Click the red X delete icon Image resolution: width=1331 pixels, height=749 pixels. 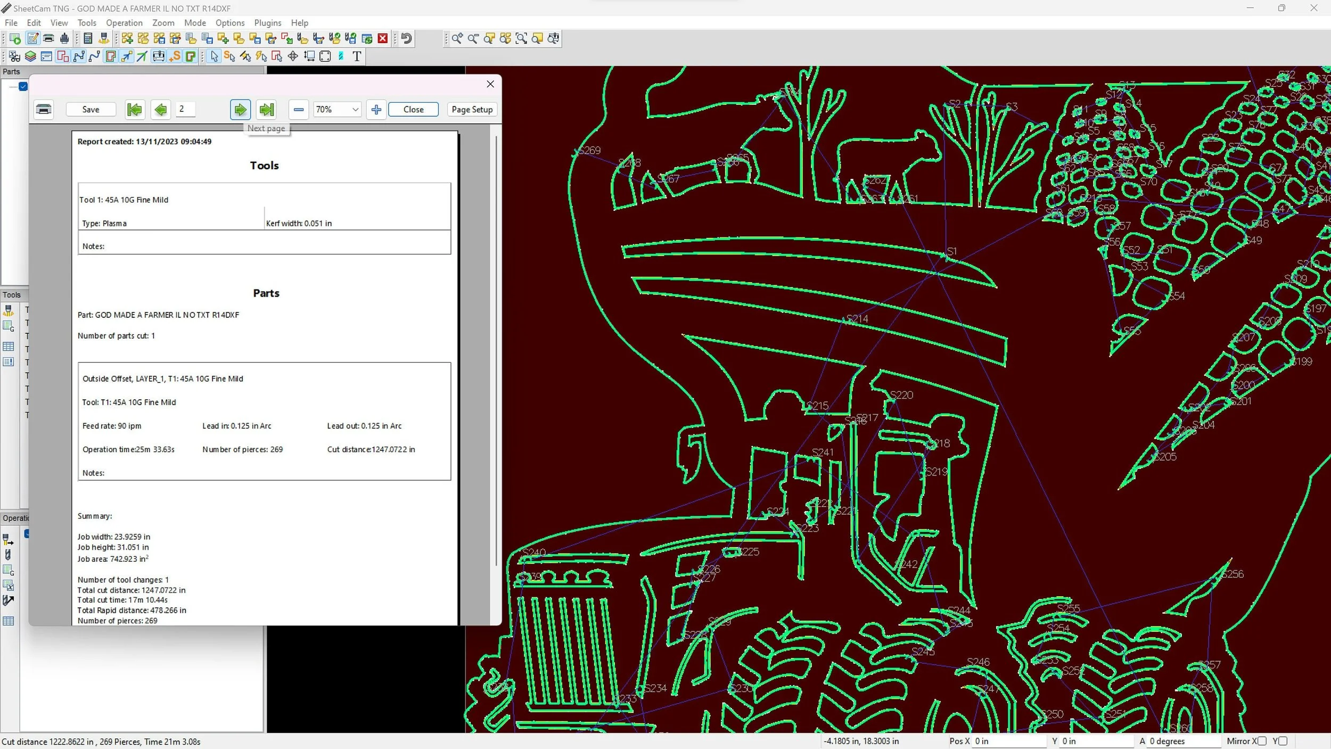point(382,38)
